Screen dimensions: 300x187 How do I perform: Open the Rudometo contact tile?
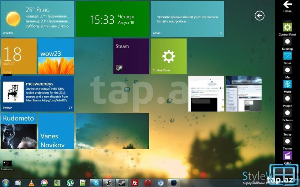[18, 131]
